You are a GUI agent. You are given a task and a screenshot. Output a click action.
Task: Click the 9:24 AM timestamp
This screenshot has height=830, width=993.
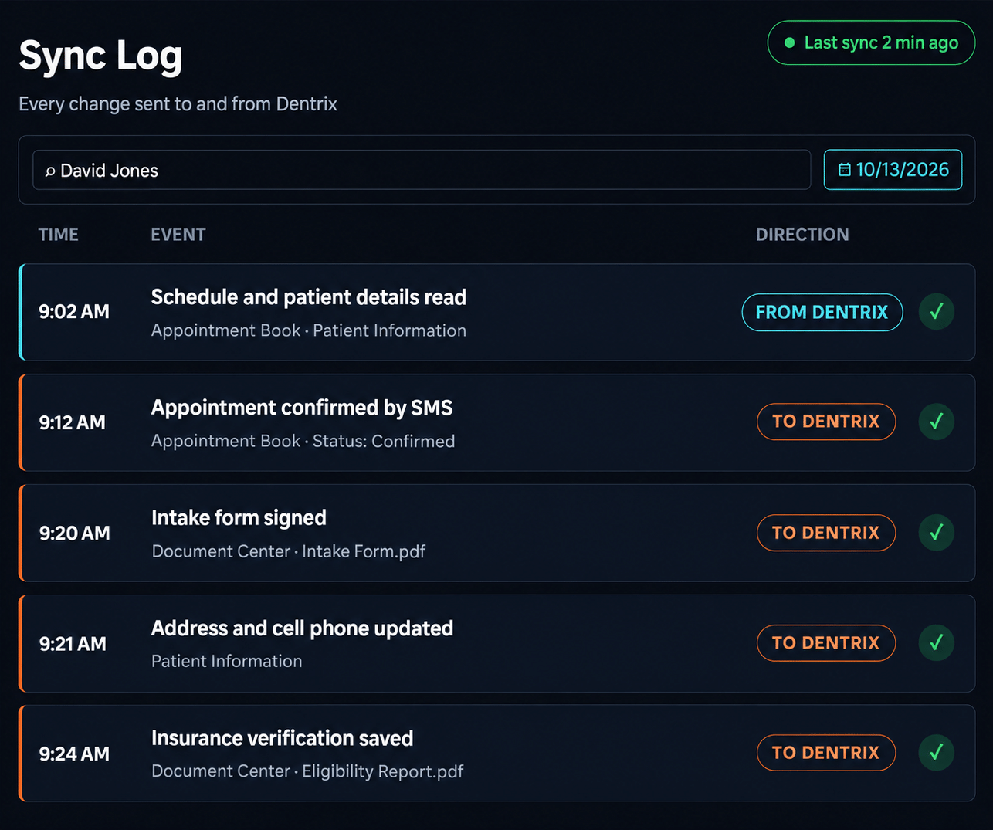[x=74, y=754]
